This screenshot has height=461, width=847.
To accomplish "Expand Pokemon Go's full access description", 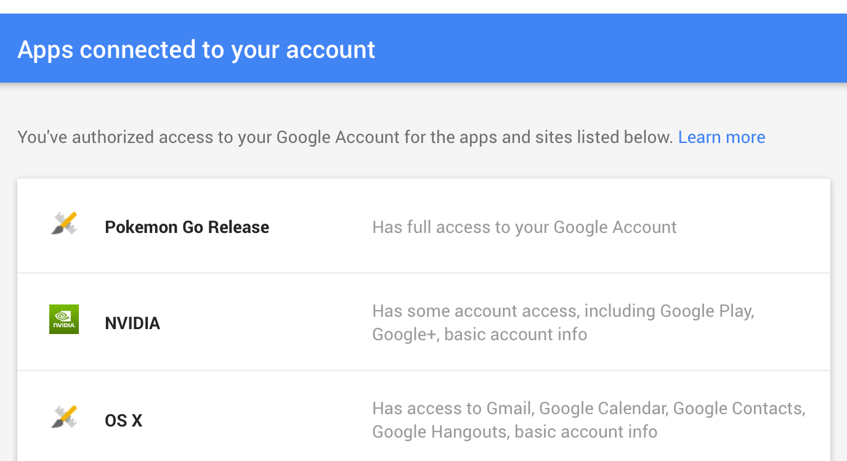I will tap(524, 227).
